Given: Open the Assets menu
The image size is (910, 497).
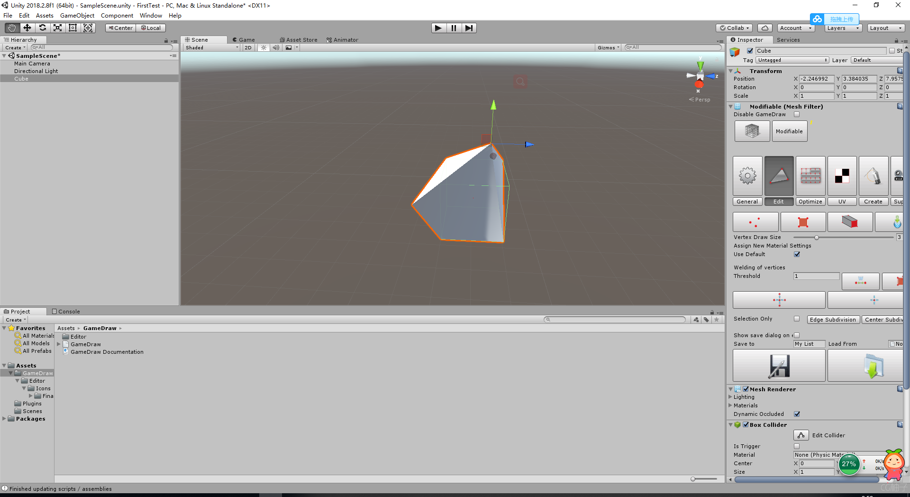Looking at the screenshot, I should click(x=45, y=16).
